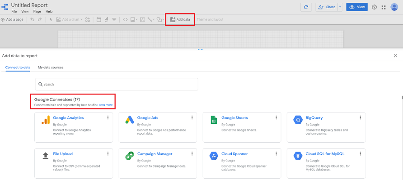
Task: Insert a URL embed element
Action: 125,19
